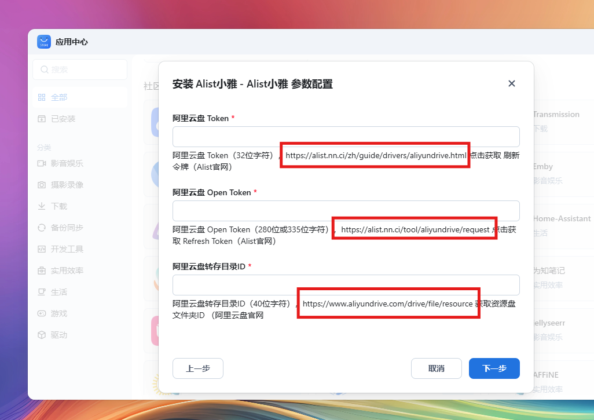Open the 生活 category in the sidebar
This screenshot has width=594, height=420.
[x=80, y=292]
